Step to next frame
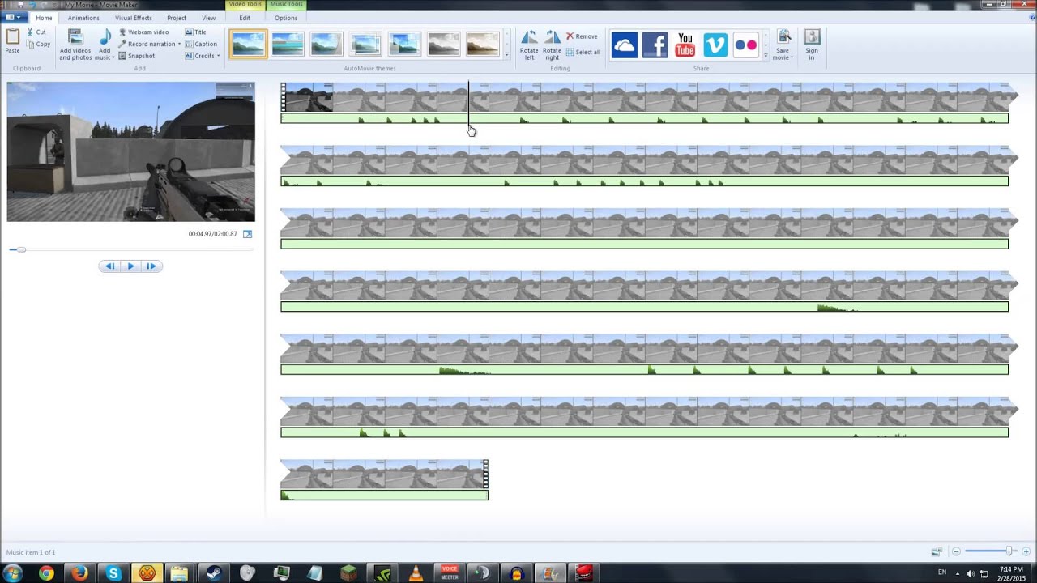Viewport: 1037px width, 583px height. click(151, 266)
